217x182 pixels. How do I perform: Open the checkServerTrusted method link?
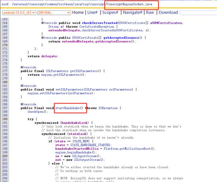tap(99, 23)
